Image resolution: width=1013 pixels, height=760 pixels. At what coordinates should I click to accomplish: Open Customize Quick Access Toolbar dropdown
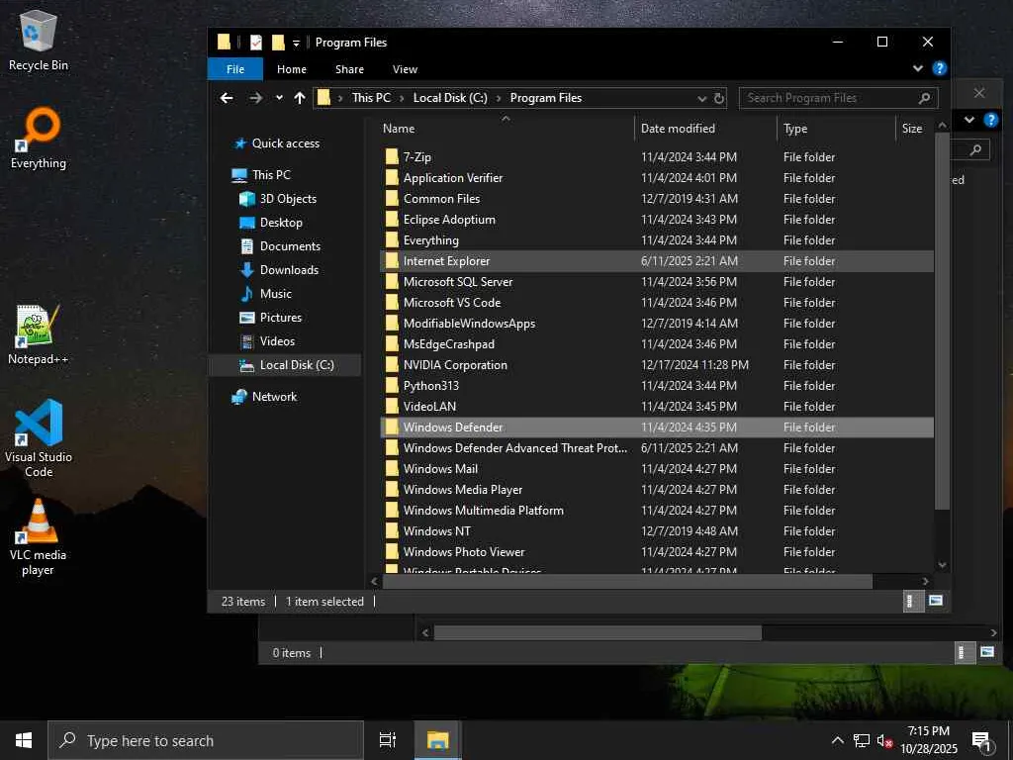296,44
